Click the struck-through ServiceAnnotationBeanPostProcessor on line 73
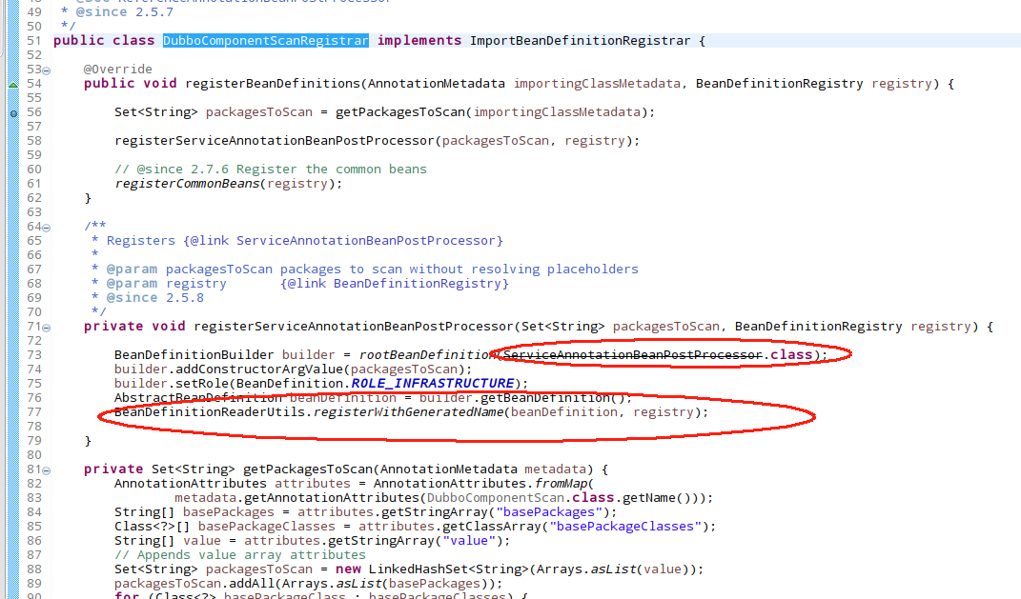 632,355
